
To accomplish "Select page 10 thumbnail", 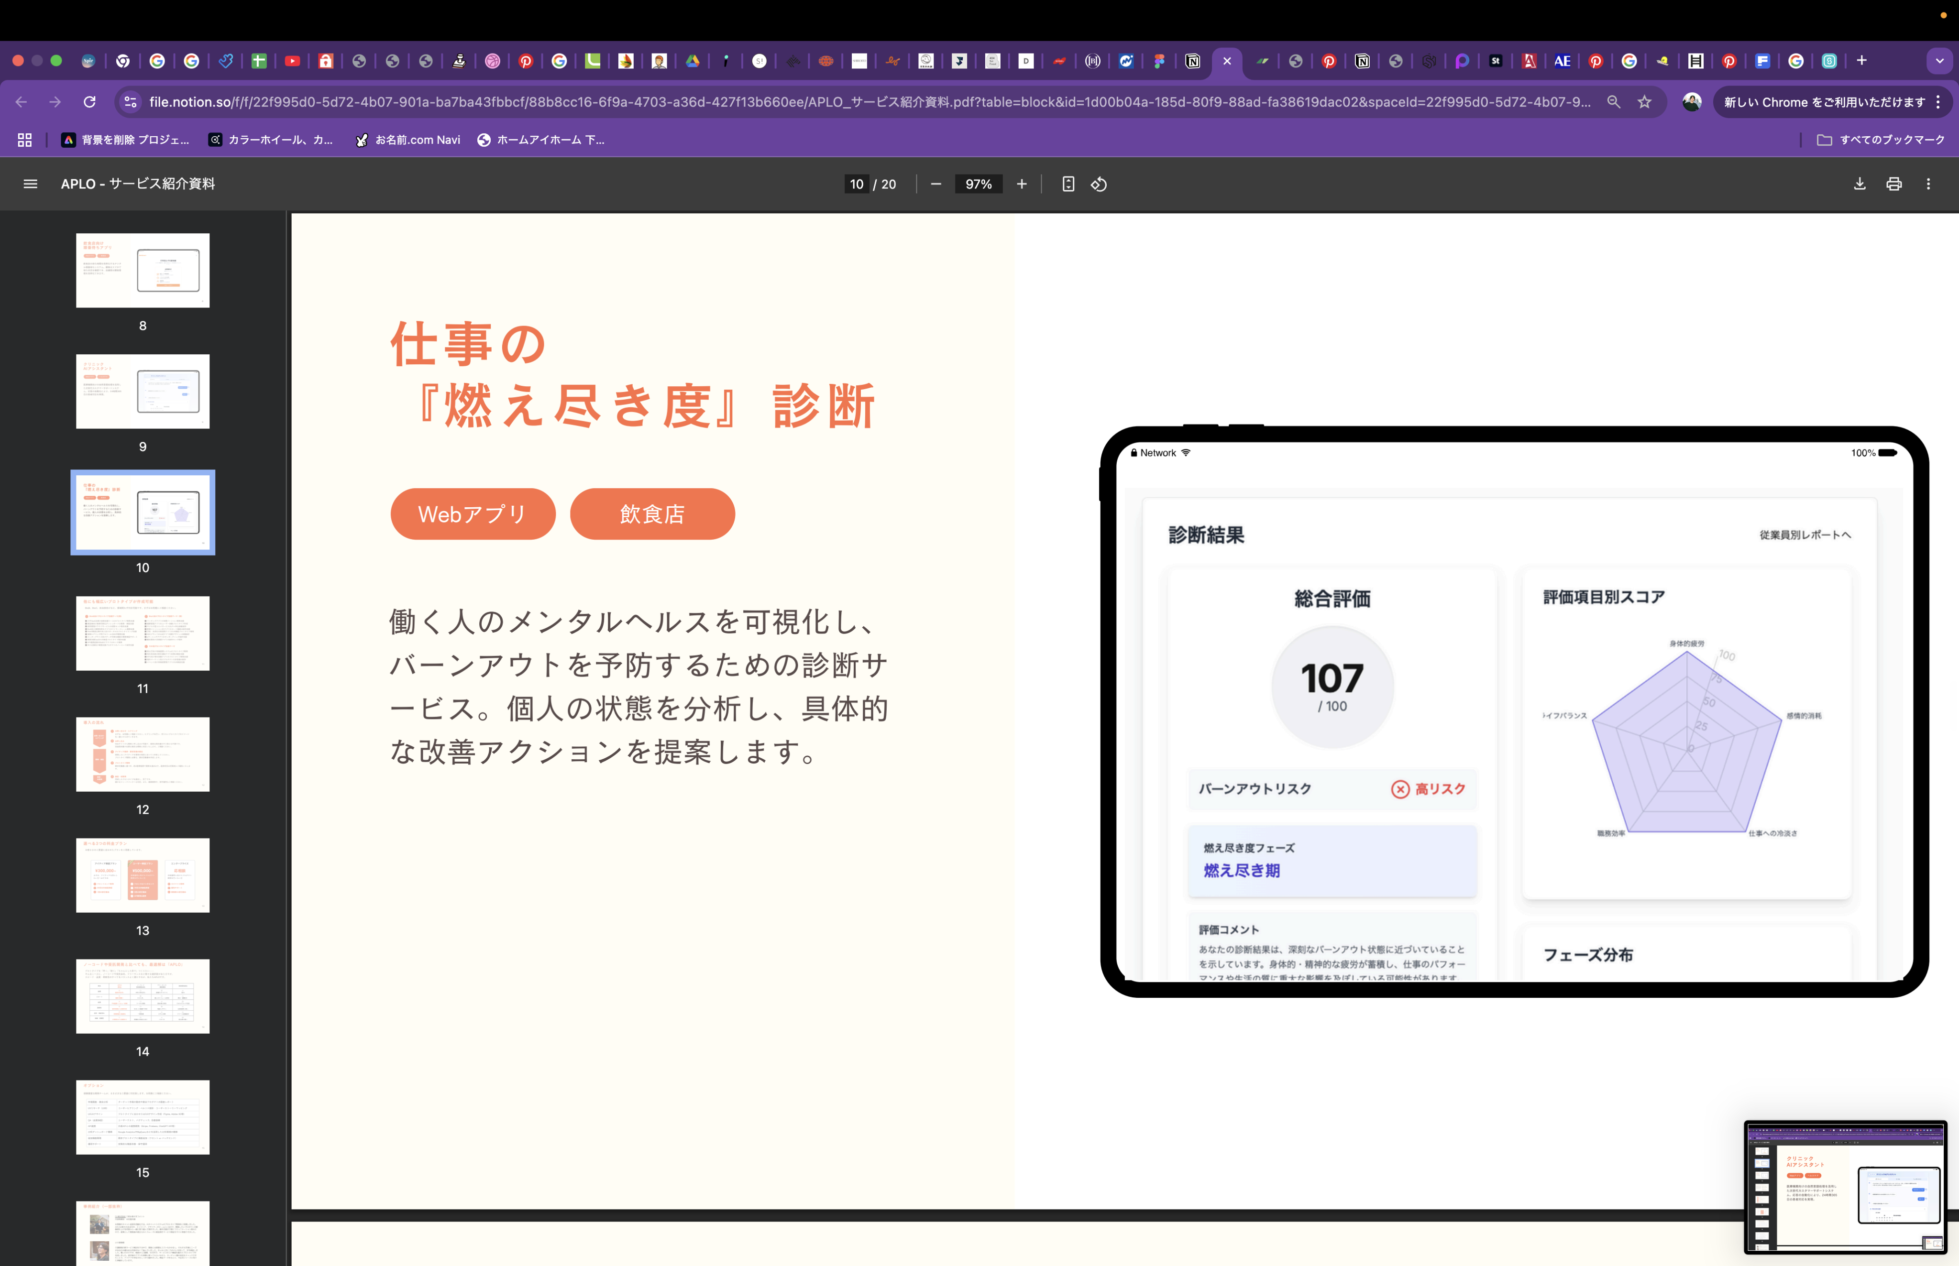I will pyautogui.click(x=143, y=512).
